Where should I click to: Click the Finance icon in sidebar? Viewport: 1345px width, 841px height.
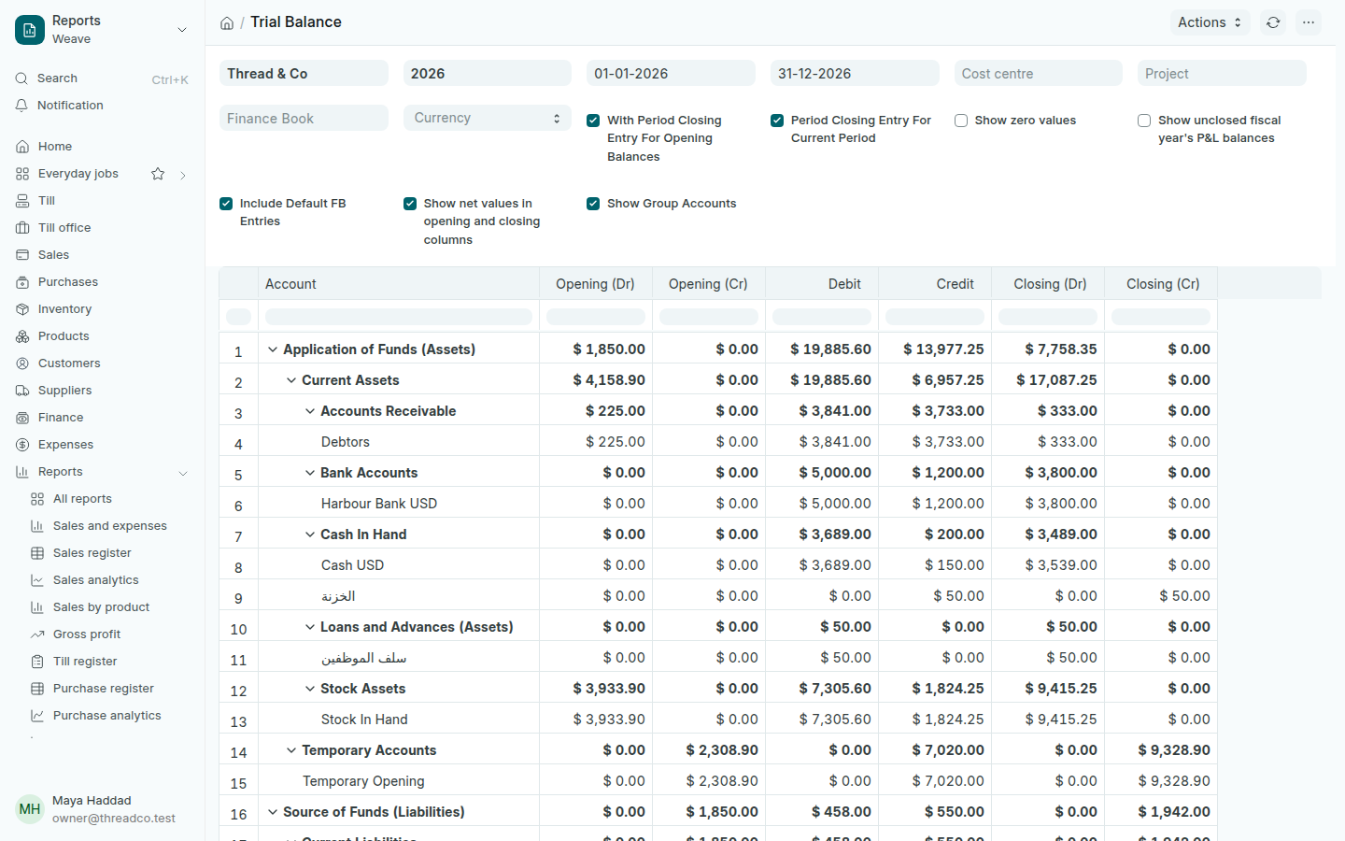[x=22, y=418]
